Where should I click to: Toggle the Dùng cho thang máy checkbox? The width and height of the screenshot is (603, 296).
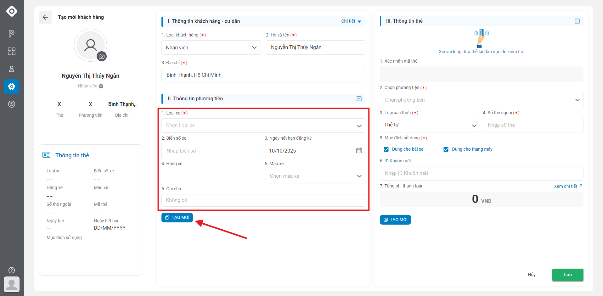tap(446, 149)
